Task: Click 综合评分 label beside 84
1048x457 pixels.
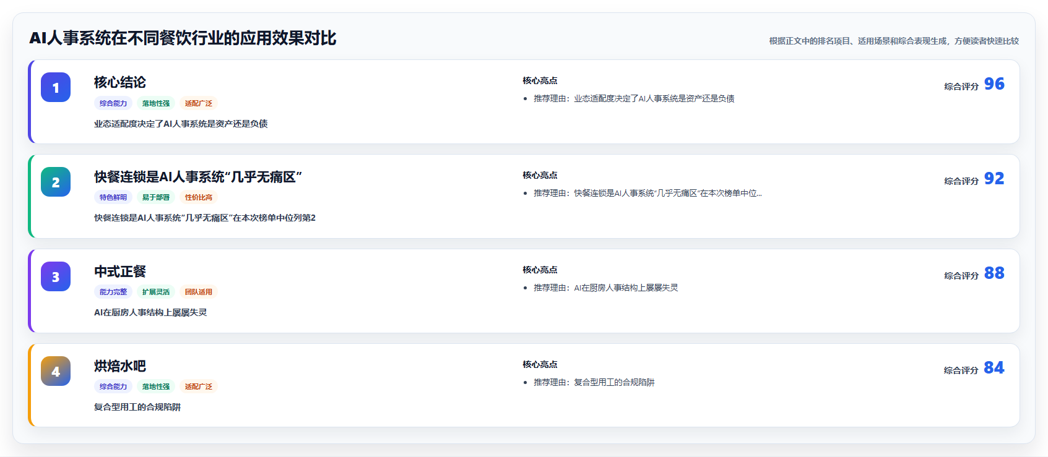Action: 961,370
